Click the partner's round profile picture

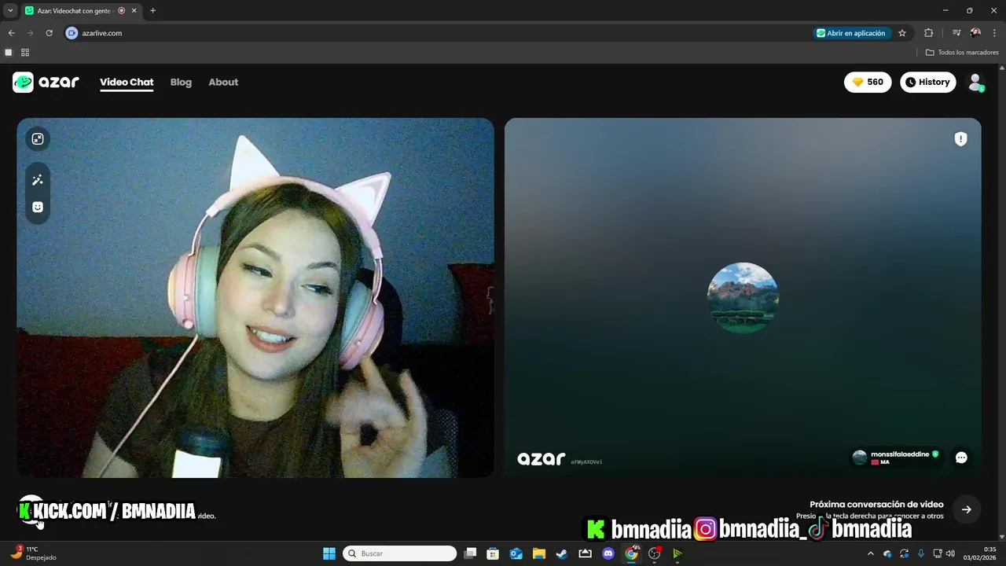(x=743, y=298)
